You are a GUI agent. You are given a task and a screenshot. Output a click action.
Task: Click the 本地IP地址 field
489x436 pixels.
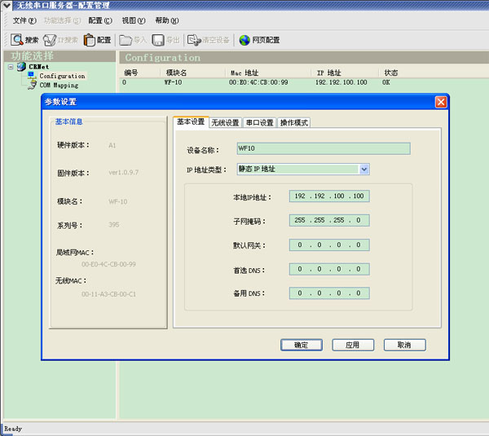click(x=329, y=196)
